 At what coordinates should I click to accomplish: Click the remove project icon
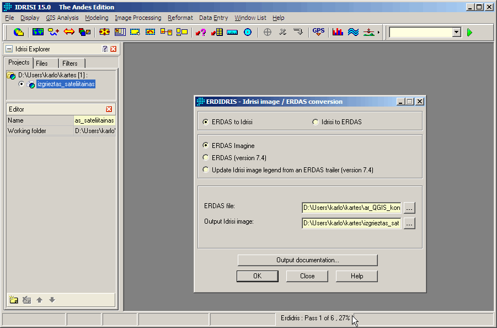coord(27,300)
